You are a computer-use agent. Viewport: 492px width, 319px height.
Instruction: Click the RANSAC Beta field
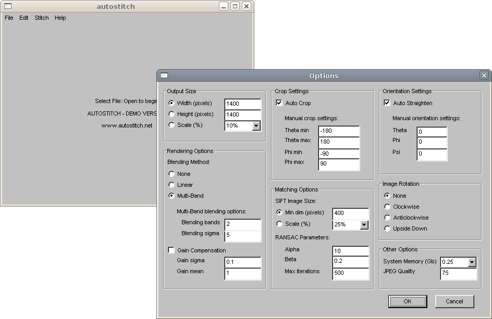[x=350, y=262]
